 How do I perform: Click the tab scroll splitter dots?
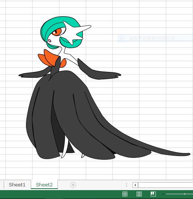pyautogui.click(x=127, y=185)
